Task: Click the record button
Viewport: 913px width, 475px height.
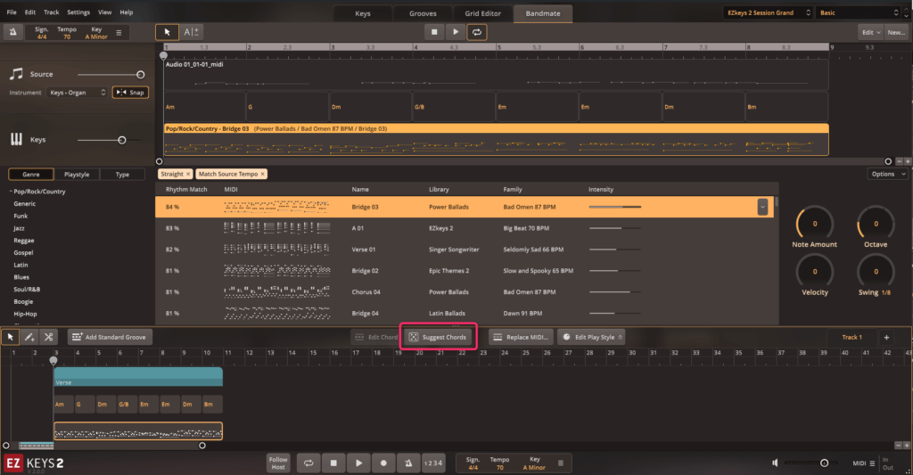Action: coord(383,463)
